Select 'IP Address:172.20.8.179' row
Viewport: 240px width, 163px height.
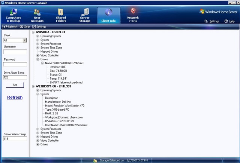[59, 121]
